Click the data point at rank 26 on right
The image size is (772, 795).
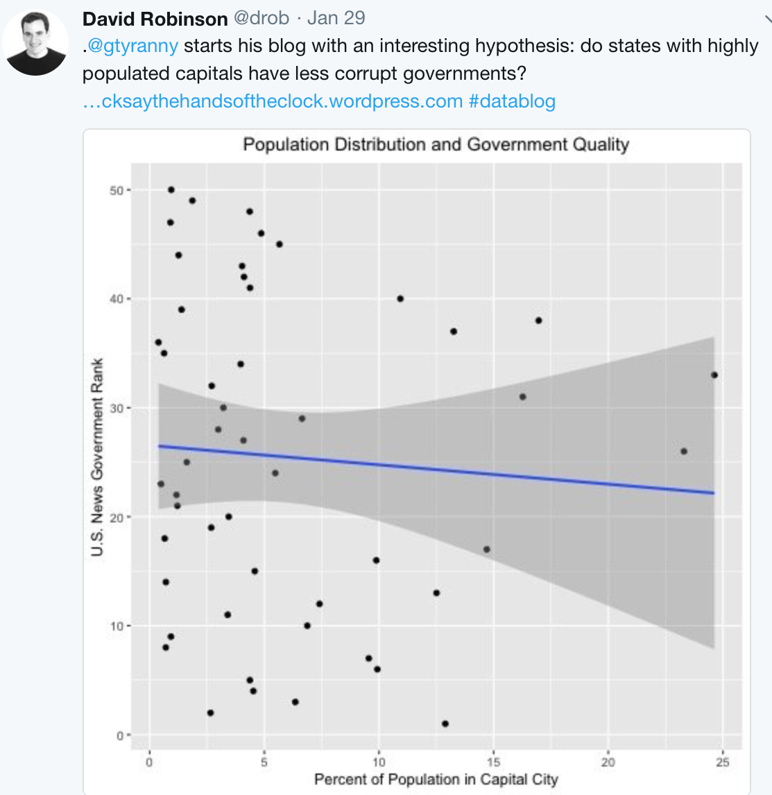coord(684,451)
